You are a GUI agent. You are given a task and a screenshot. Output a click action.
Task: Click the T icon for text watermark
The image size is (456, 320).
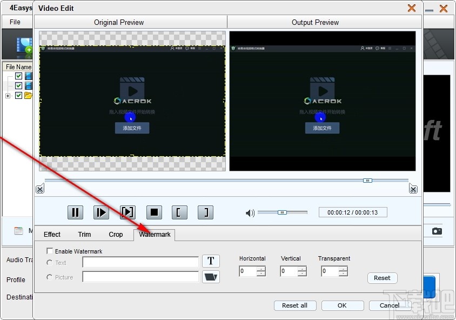(x=211, y=261)
